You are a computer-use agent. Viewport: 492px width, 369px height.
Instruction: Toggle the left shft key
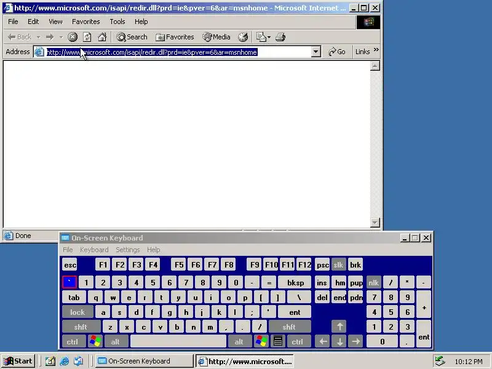click(x=81, y=327)
